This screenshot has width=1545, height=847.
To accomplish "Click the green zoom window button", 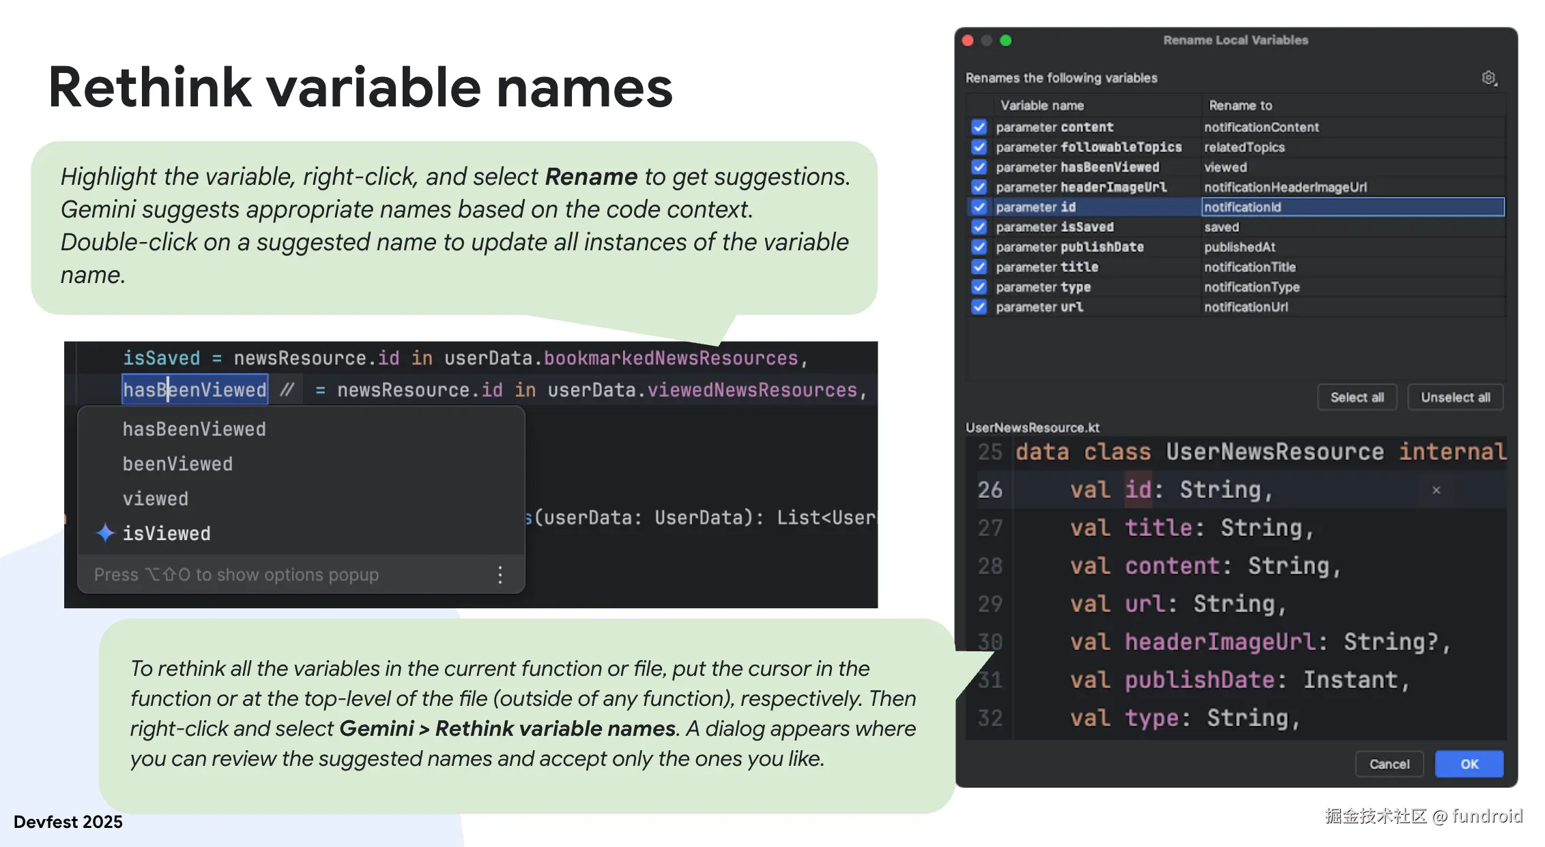I will click(1006, 40).
